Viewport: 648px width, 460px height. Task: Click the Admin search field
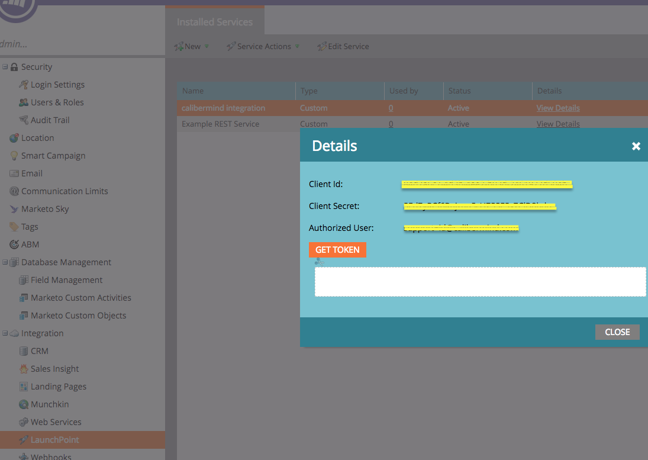click(82, 44)
